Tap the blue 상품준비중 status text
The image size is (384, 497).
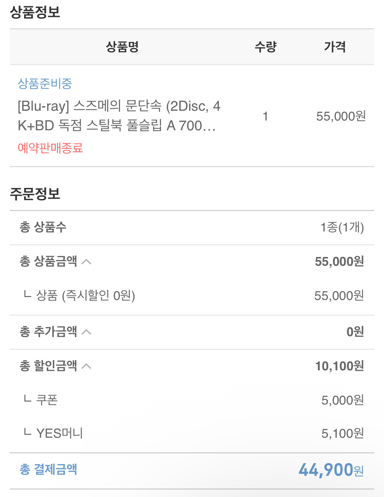tap(45, 84)
